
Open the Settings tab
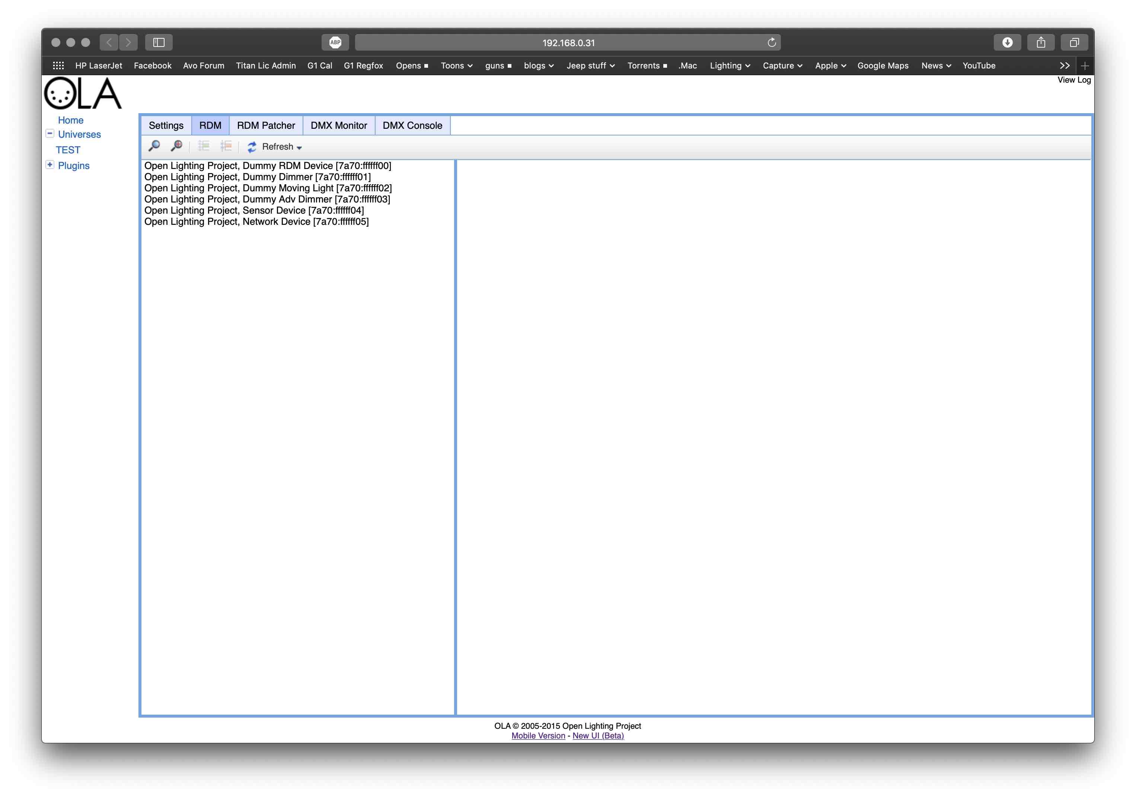[x=165, y=125]
